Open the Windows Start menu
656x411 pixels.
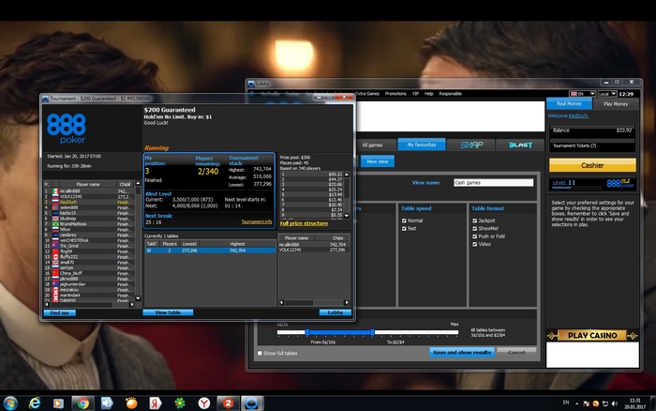point(10,402)
